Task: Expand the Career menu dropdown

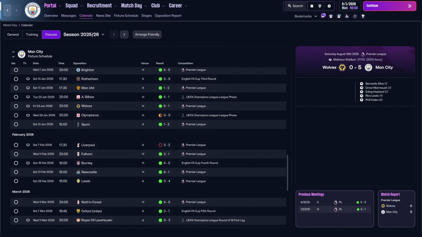Action: pos(186,6)
